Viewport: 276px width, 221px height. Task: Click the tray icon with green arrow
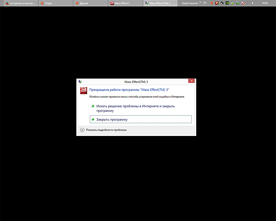232,3
